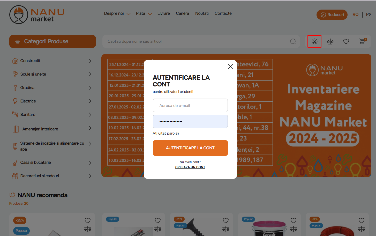Open the Contacte page

[x=223, y=13]
